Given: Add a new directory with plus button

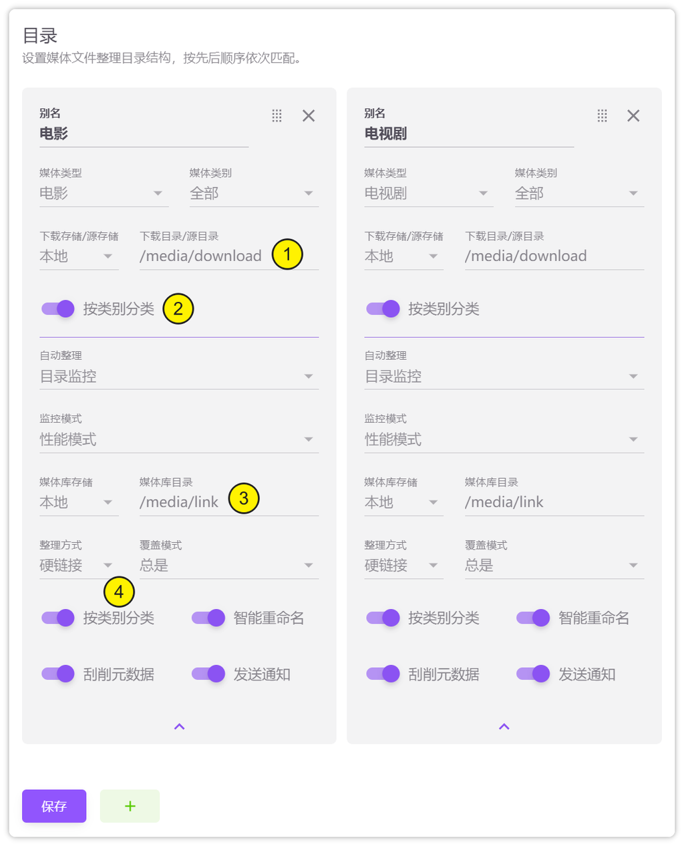Looking at the screenshot, I should (130, 806).
